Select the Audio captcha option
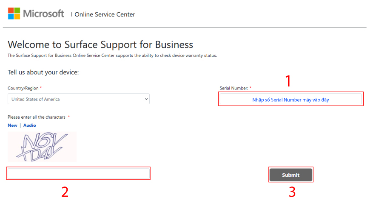The image size is (373, 220). [x=29, y=125]
